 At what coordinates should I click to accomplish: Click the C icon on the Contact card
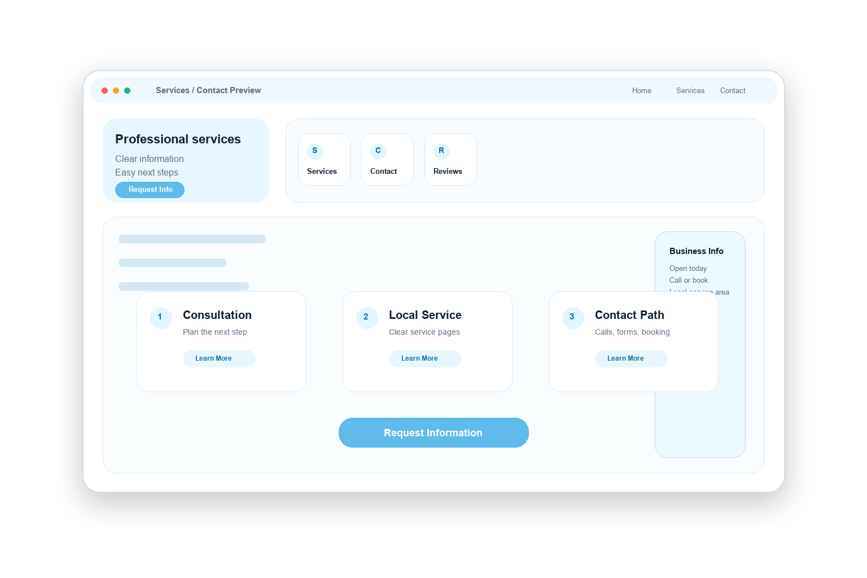coord(378,151)
